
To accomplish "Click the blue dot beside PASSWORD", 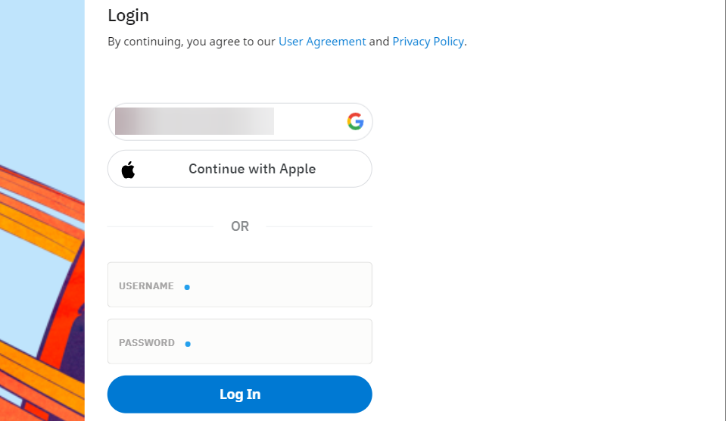I will pyautogui.click(x=188, y=344).
